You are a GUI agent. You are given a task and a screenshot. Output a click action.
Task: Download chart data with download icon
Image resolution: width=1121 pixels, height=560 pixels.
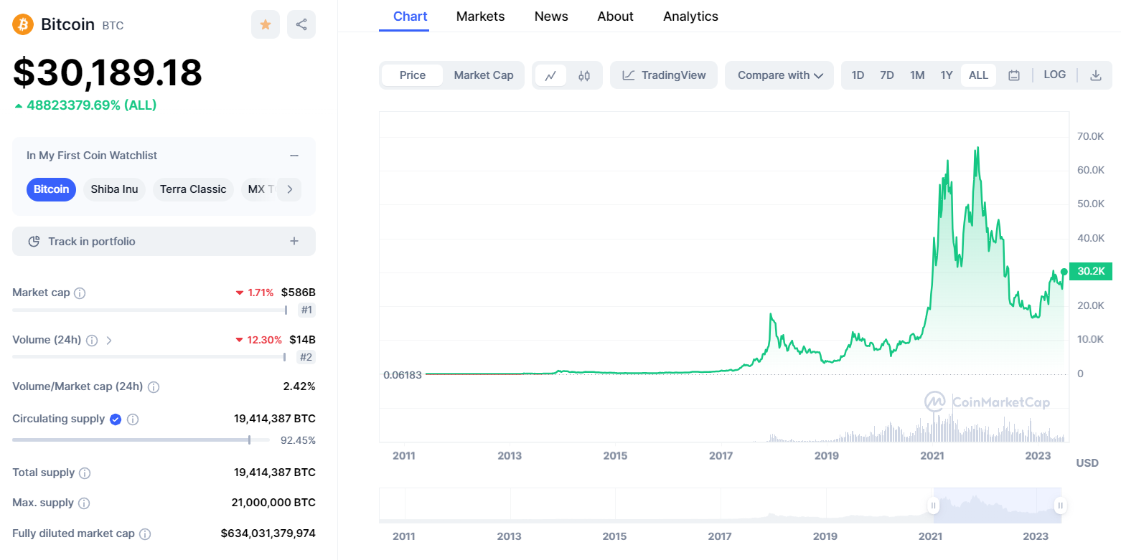click(1096, 75)
